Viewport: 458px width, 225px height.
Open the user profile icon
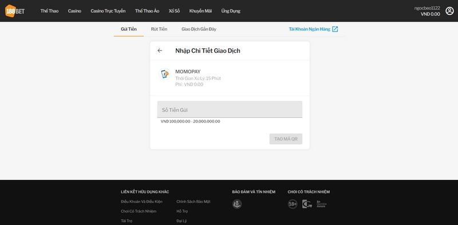[x=449, y=11]
